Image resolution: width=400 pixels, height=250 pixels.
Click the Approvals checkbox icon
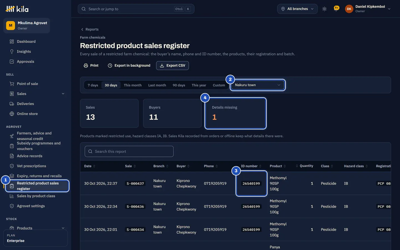[12, 61]
